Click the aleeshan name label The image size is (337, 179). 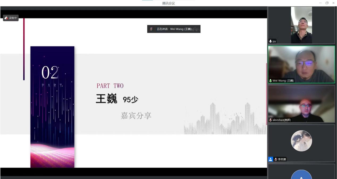[x=282, y=120]
